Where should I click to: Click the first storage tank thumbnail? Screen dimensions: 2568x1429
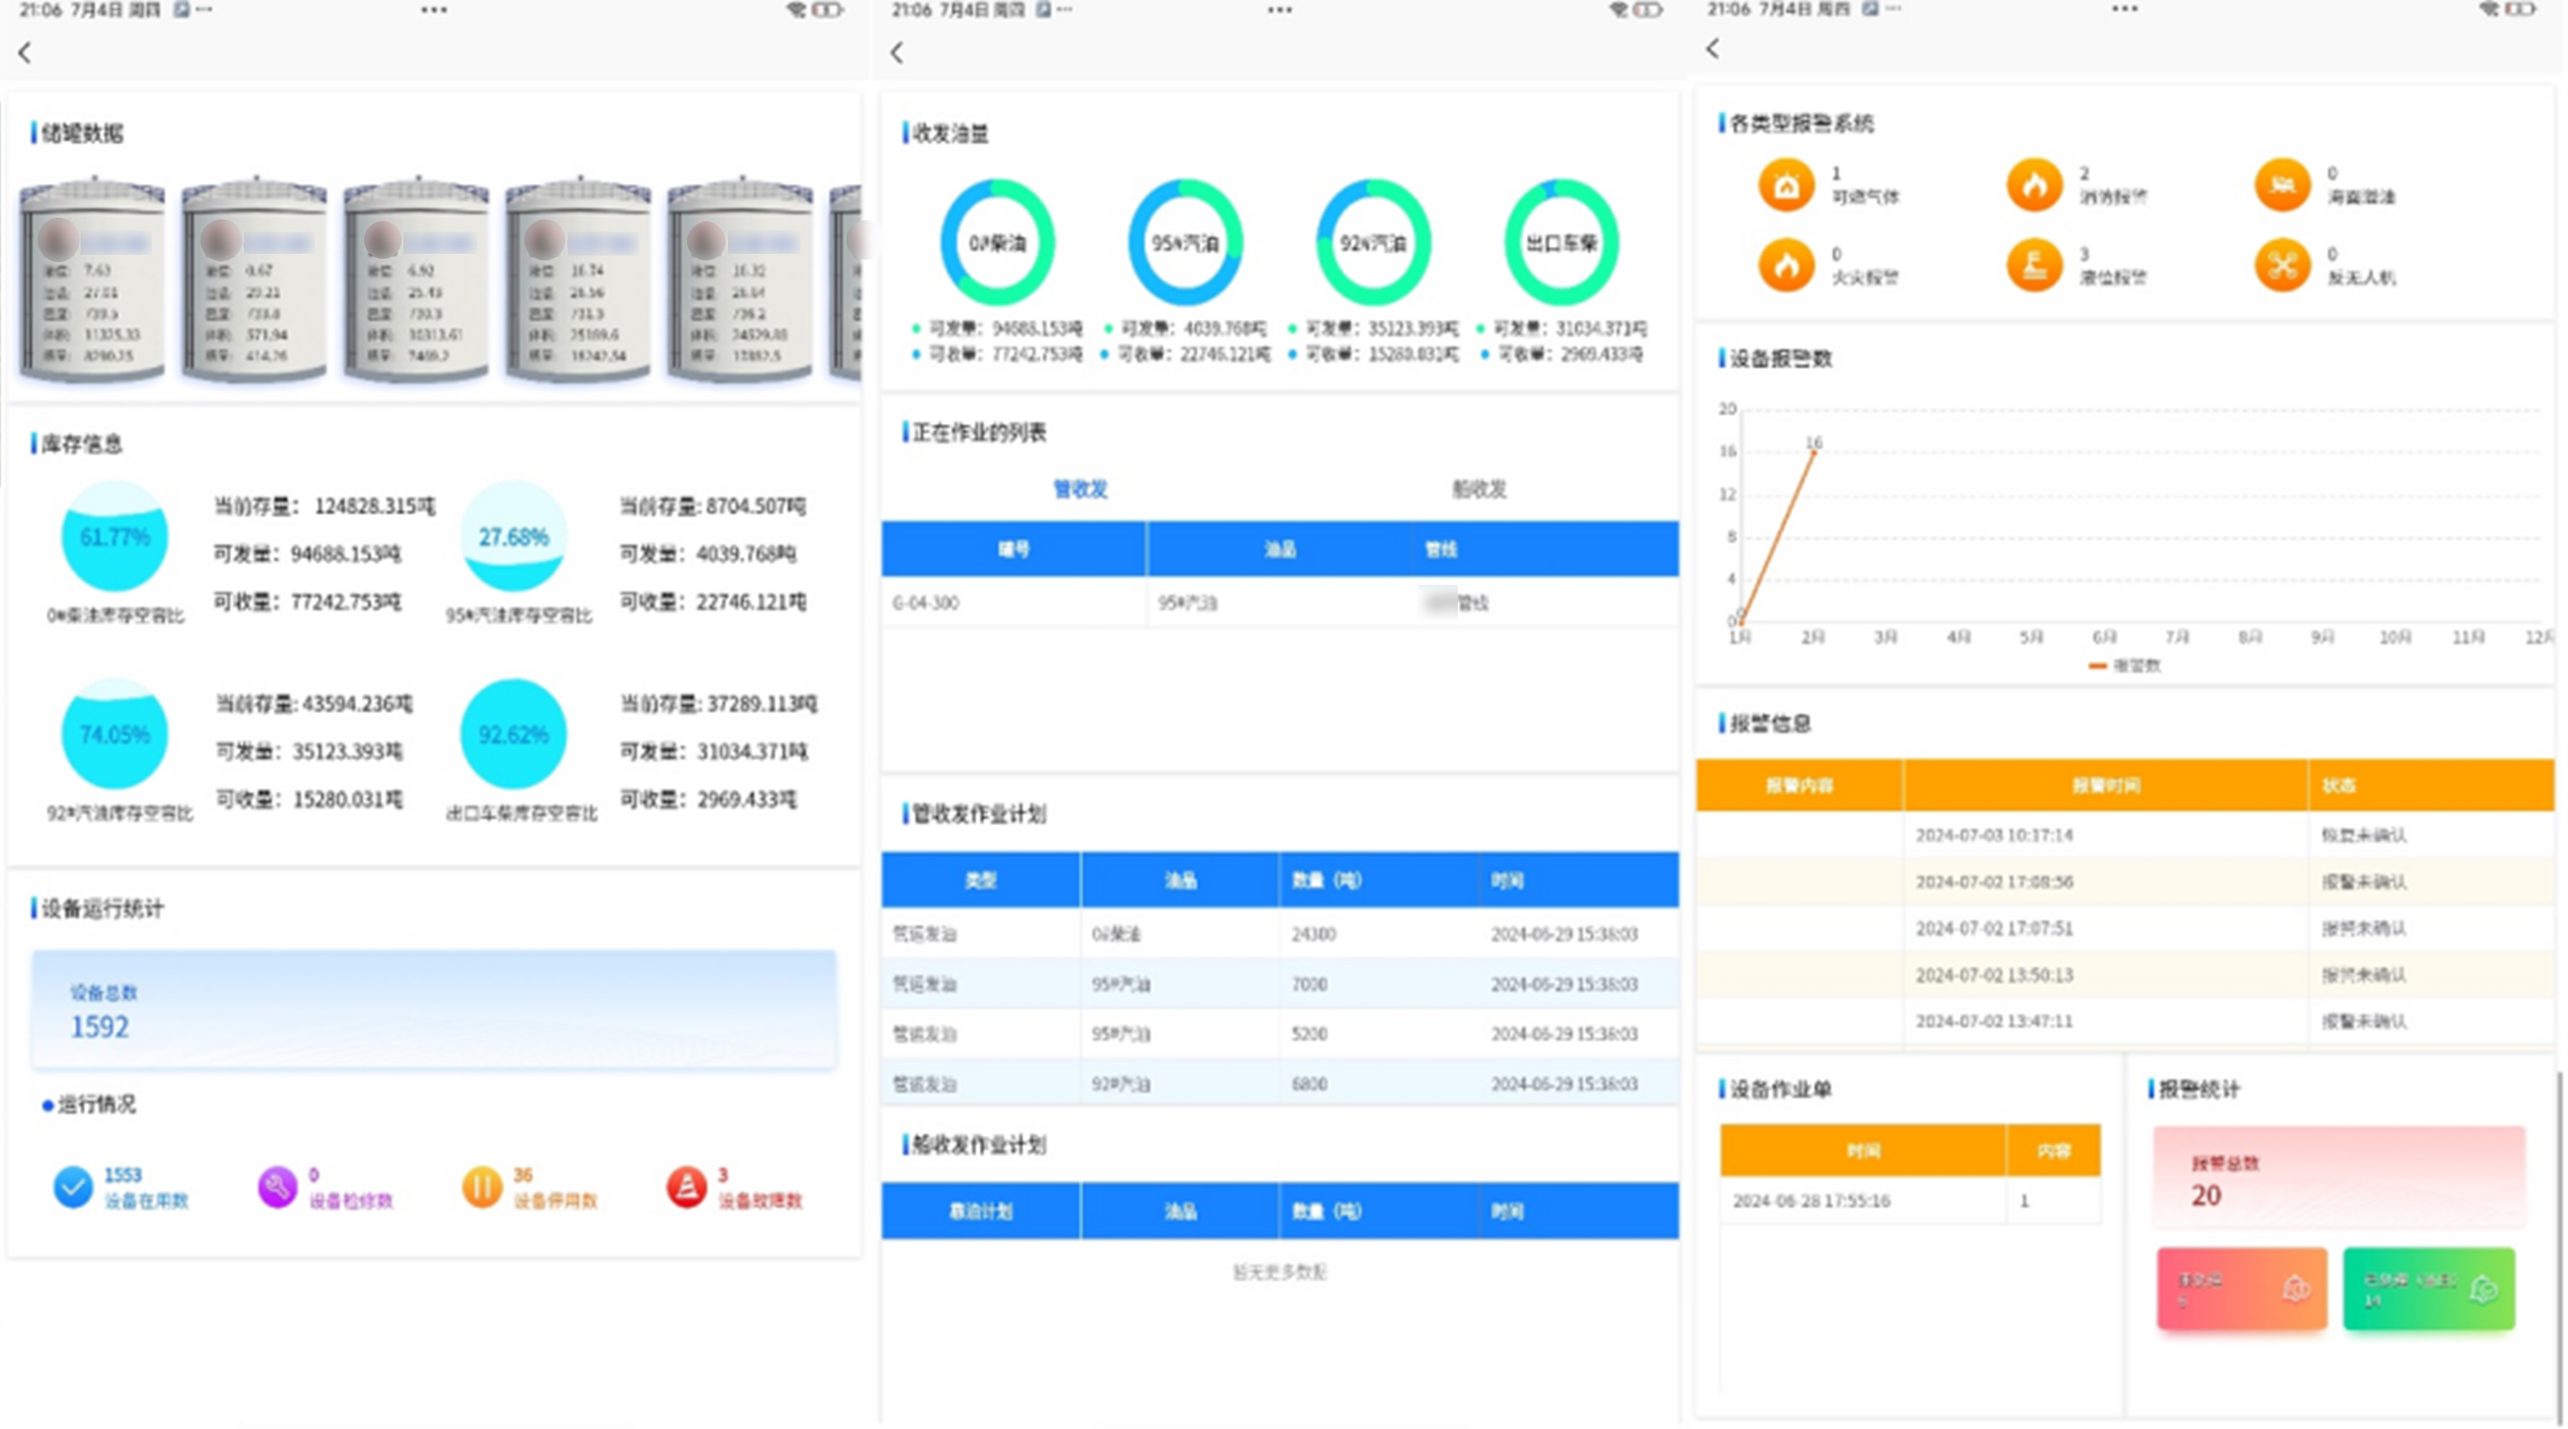pos(92,281)
